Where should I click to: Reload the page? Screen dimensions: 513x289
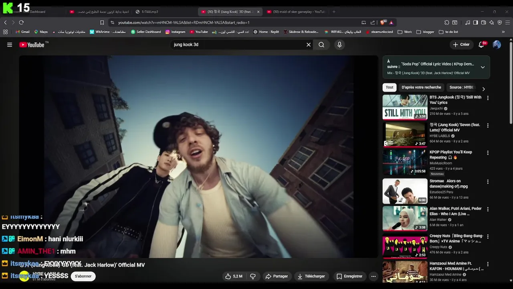pyautogui.click(x=21, y=22)
